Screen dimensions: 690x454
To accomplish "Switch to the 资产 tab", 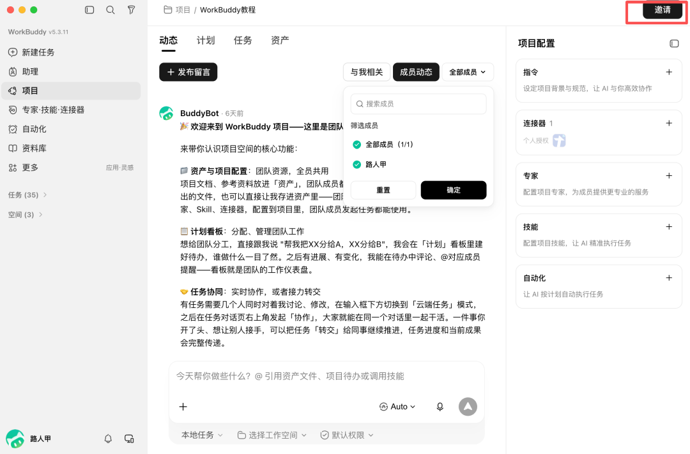I will (280, 40).
